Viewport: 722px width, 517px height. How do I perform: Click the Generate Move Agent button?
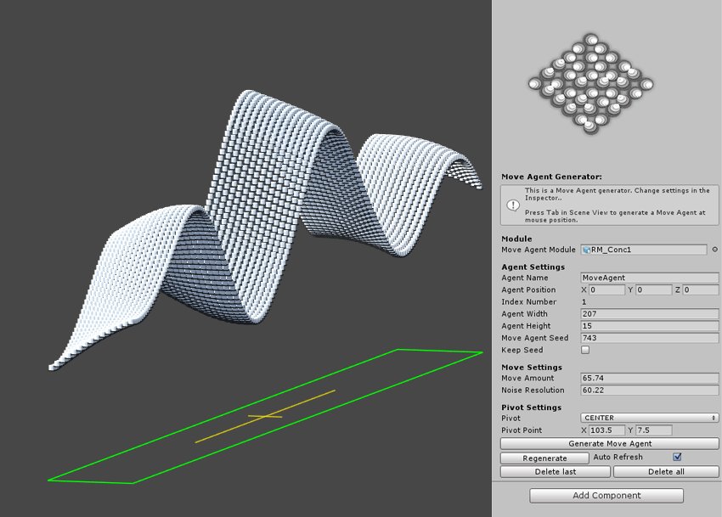click(608, 443)
